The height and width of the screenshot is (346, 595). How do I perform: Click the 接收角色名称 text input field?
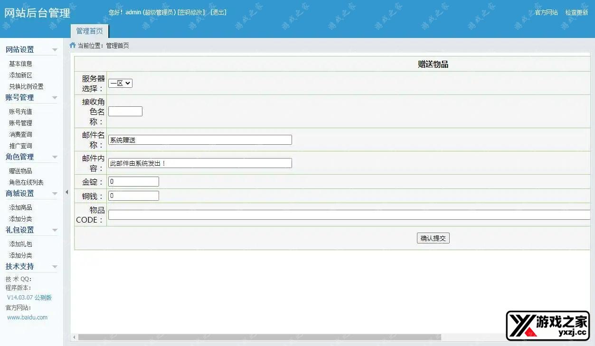click(125, 111)
